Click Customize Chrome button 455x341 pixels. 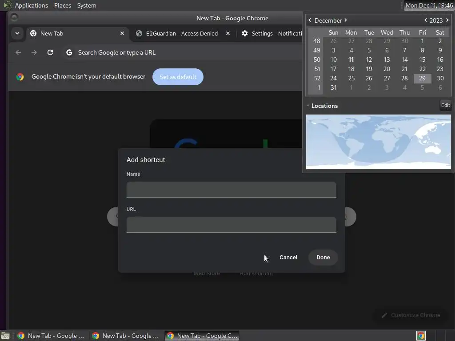(x=411, y=315)
